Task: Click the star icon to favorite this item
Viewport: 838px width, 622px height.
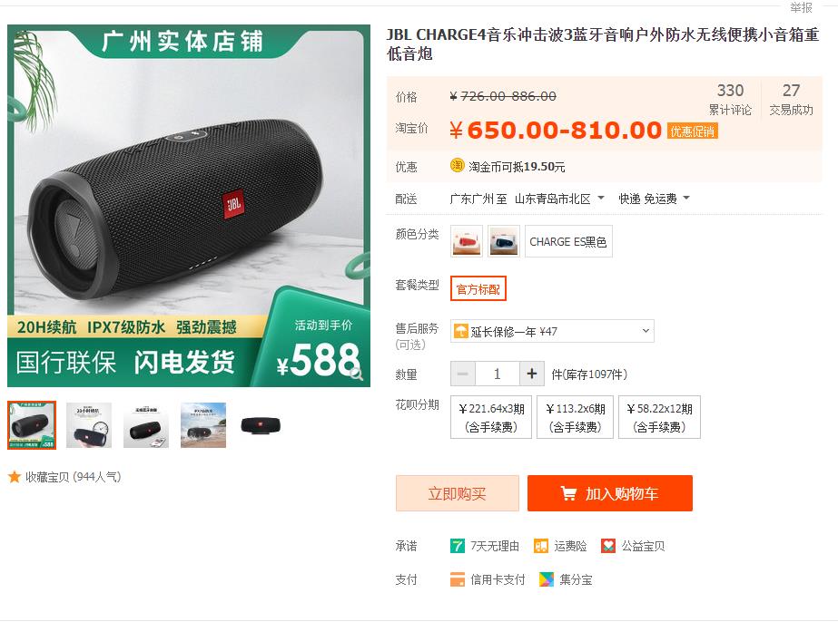Action: pyautogui.click(x=15, y=477)
